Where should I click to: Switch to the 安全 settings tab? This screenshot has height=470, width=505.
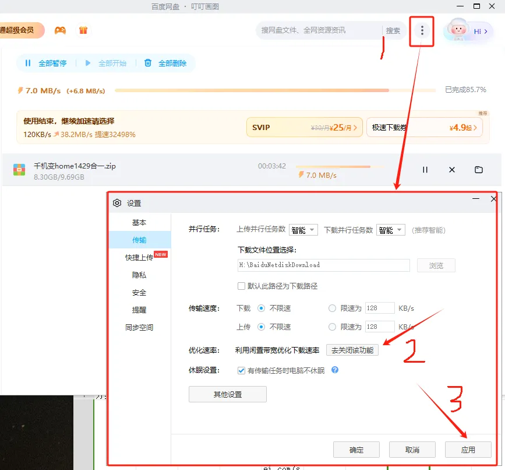tap(139, 292)
